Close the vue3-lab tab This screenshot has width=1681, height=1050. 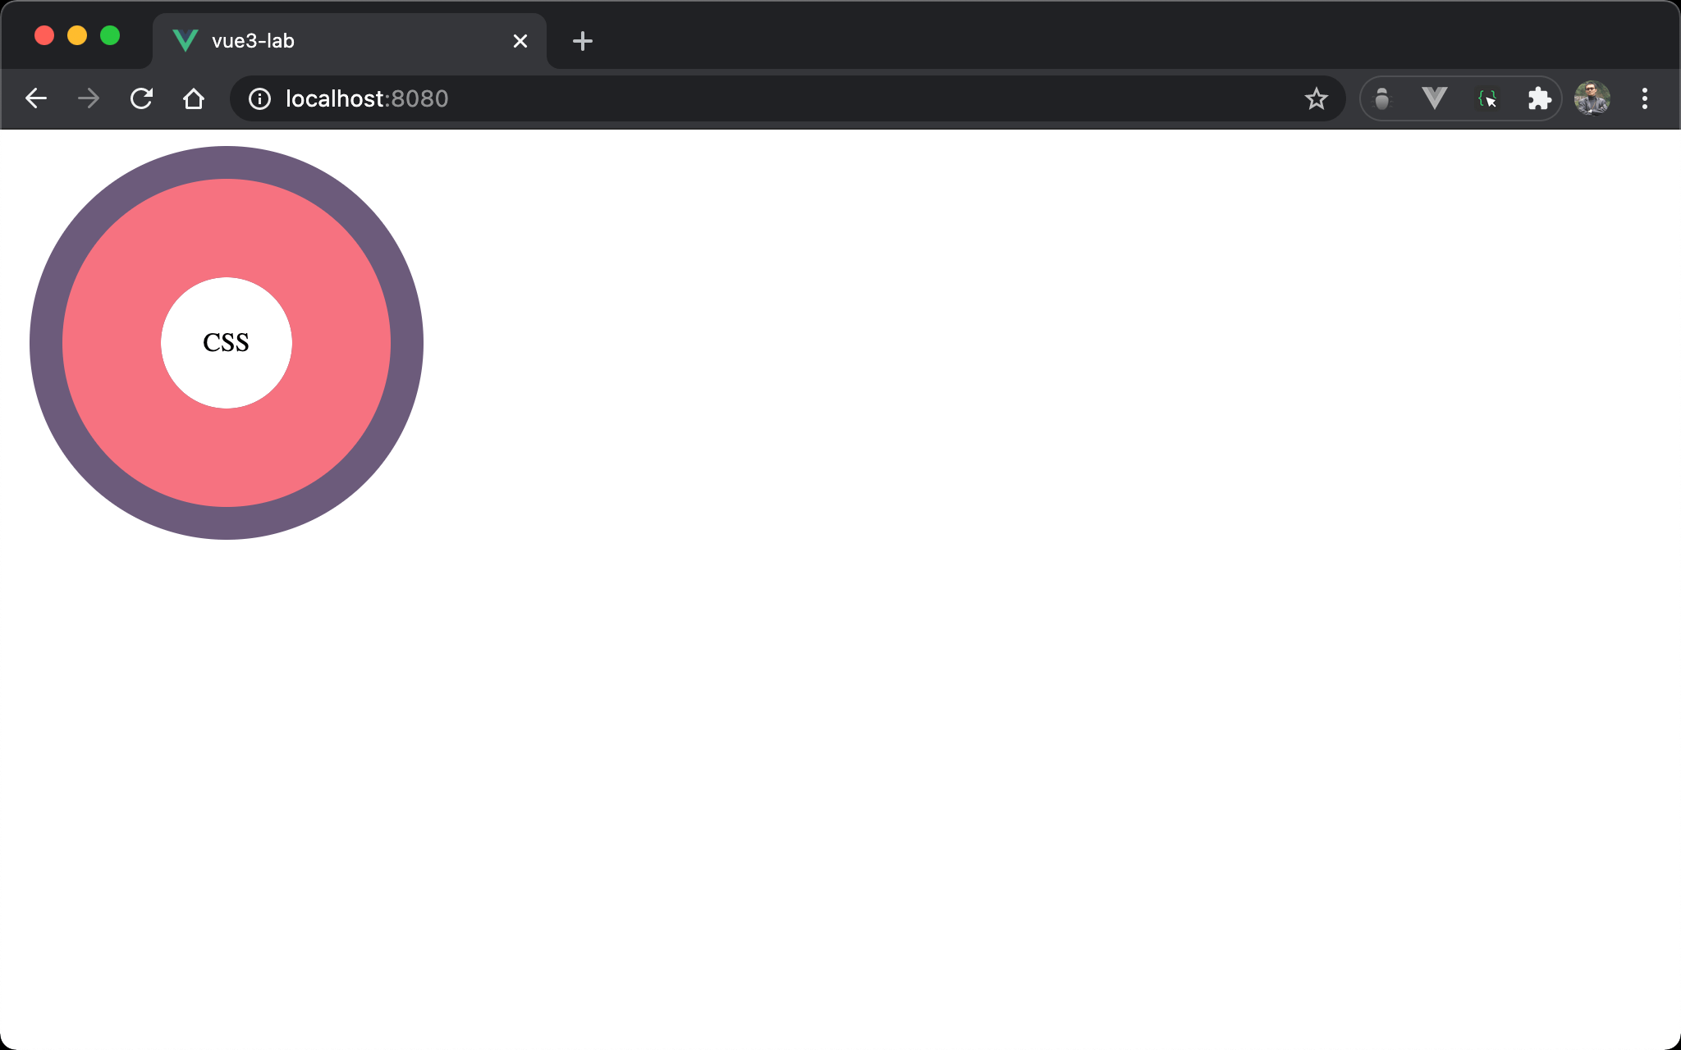(520, 41)
